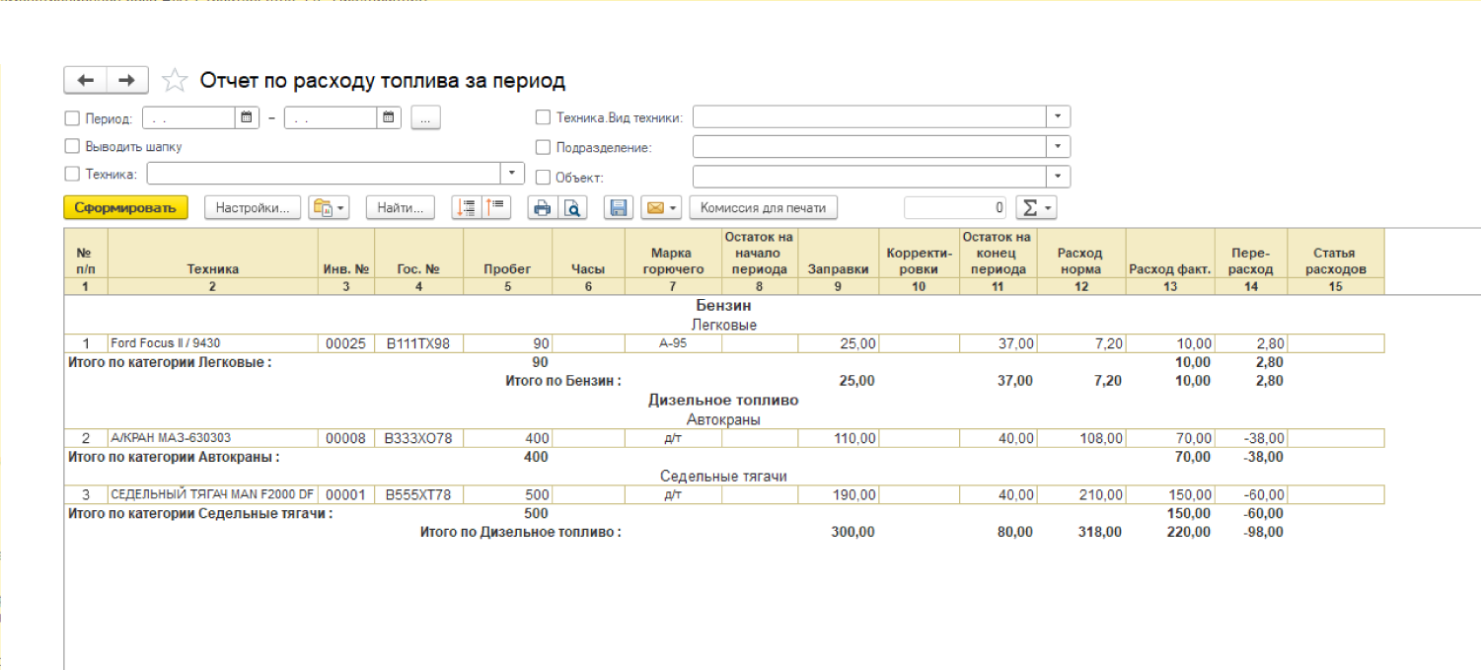1481x670 pixels.
Task: Select the Ford Focus II row cell
Action: (x=212, y=343)
